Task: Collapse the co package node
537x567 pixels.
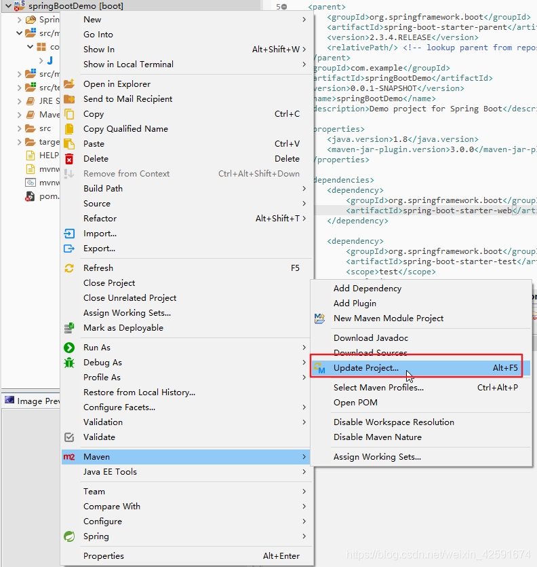Action: pyautogui.click(x=31, y=47)
